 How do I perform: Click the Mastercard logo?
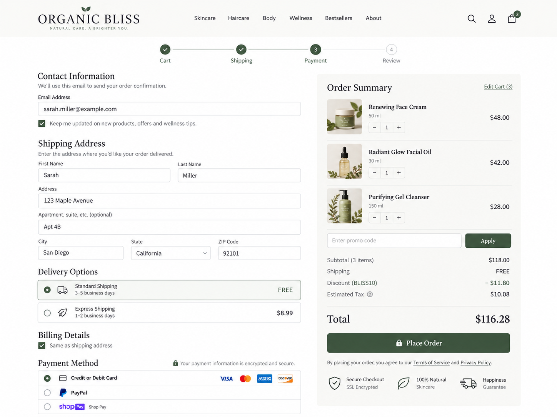pyautogui.click(x=245, y=379)
